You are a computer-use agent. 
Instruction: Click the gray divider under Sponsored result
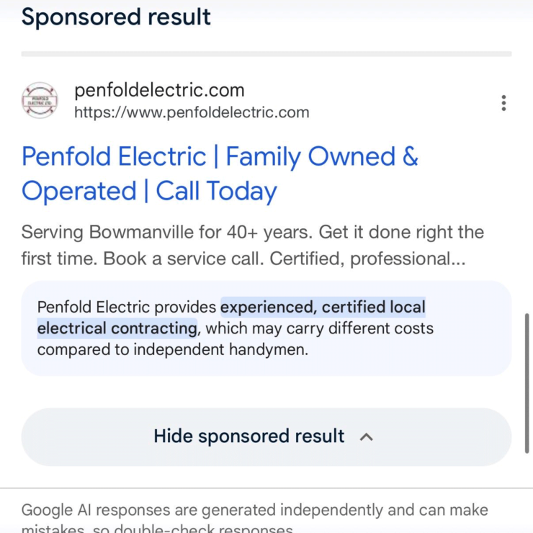point(266,54)
